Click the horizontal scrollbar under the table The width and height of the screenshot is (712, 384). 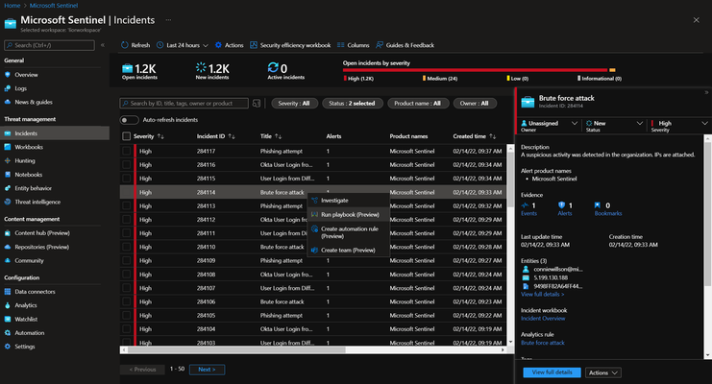[236, 350]
